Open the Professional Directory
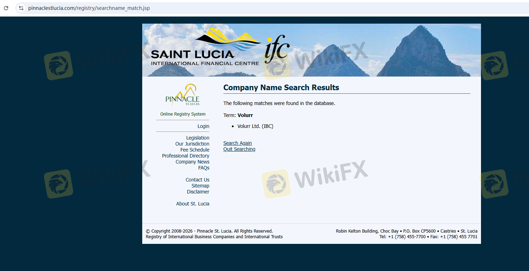The image size is (529, 271). 186,156
